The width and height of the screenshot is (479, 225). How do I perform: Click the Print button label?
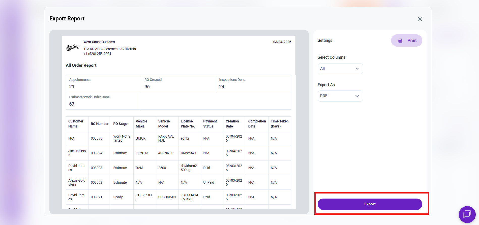(412, 41)
